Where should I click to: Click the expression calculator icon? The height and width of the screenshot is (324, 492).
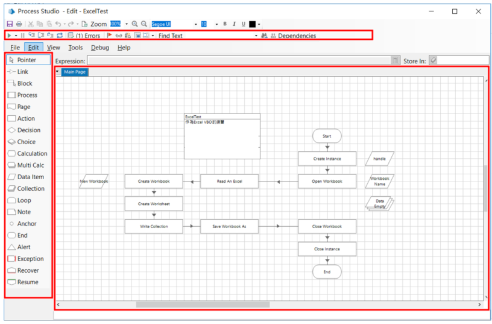point(396,60)
